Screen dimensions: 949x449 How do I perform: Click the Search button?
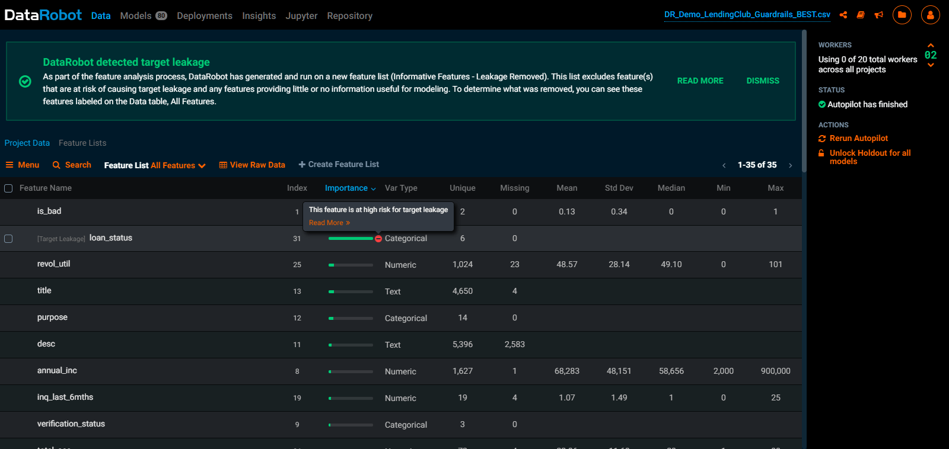(x=72, y=165)
